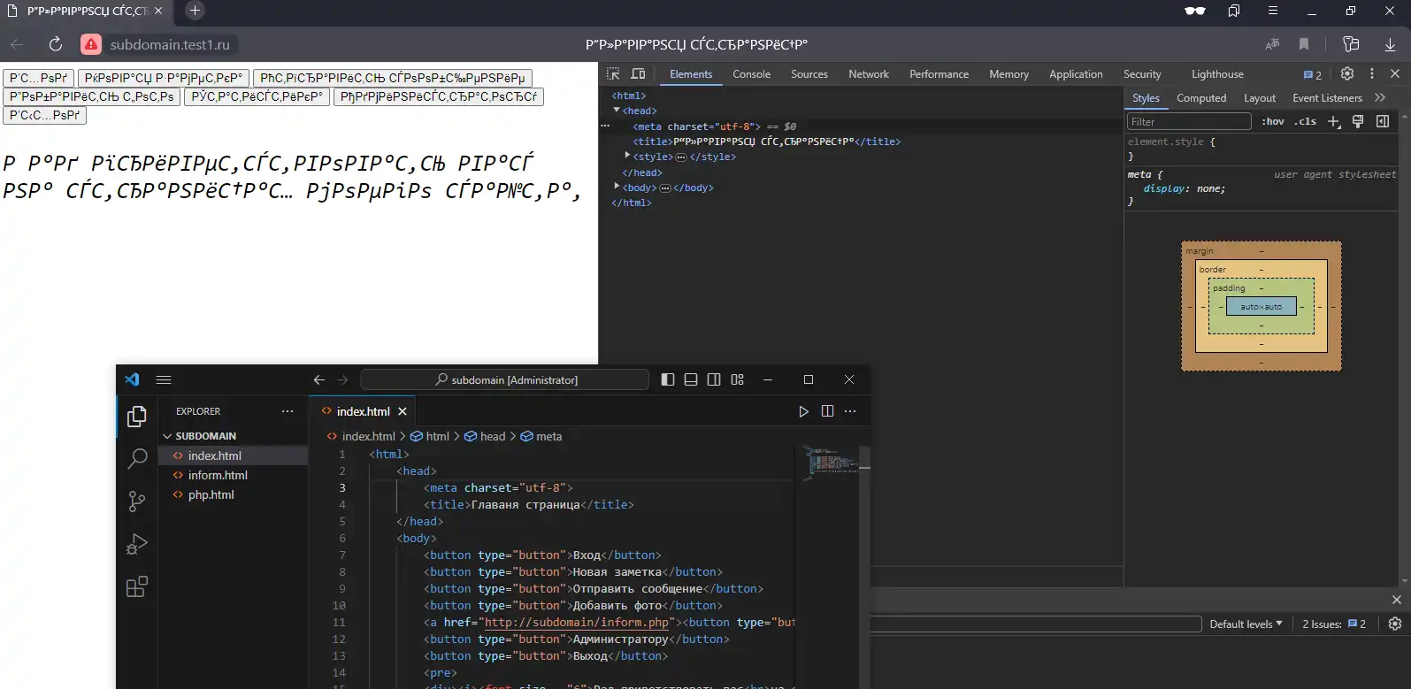Open the Extensions view in VS Code
The image size is (1411, 689).
(137, 587)
